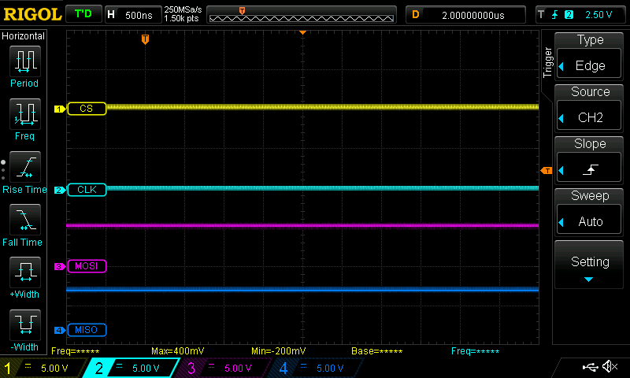The width and height of the screenshot is (630, 378).
Task: Open the Sweep Auto menu
Action: (x=588, y=212)
